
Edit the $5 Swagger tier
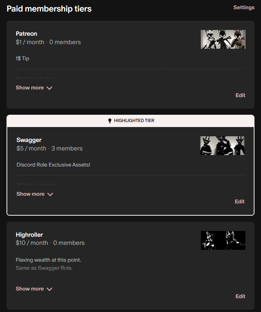[240, 201]
